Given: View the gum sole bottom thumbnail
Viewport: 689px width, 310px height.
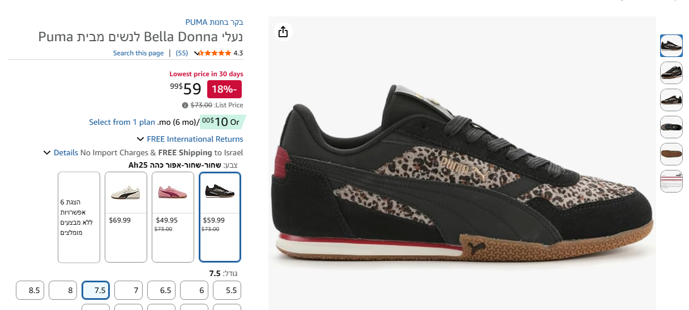Looking at the screenshot, I should (671, 154).
